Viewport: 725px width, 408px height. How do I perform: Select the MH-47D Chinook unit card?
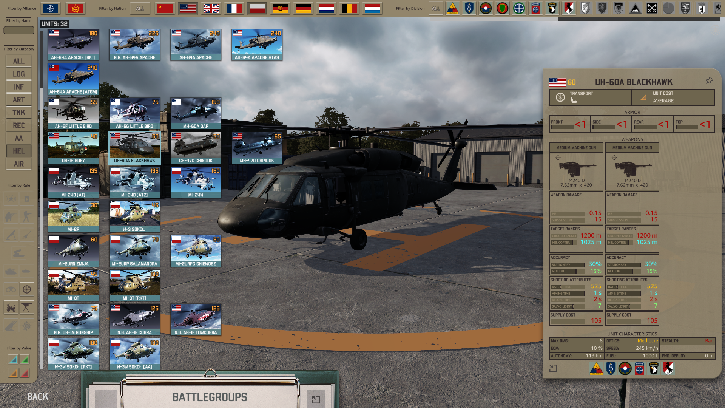tap(257, 148)
